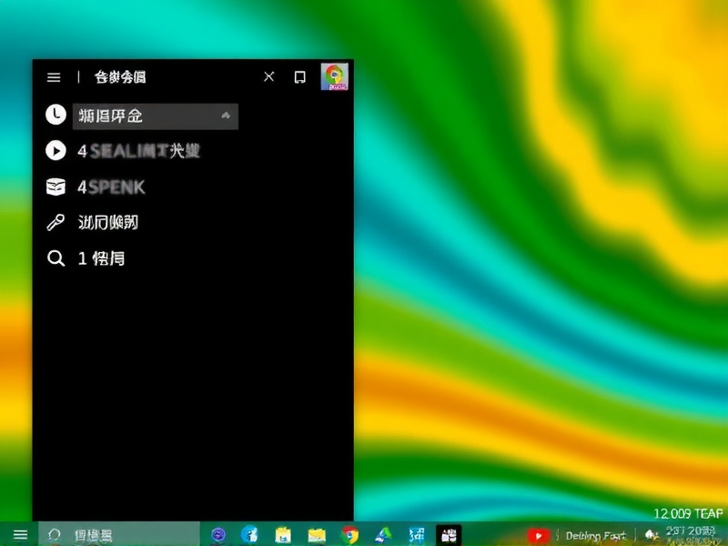Click the weather icon in the system tray
Image resolution: width=728 pixels, height=546 pixels.
pyautogui.click(x=650, y=535)
